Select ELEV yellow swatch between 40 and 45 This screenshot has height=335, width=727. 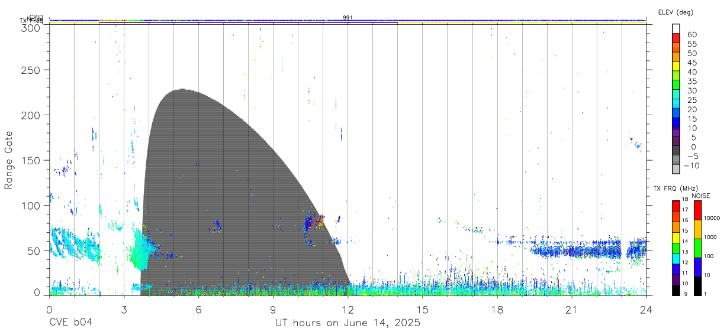677,67
